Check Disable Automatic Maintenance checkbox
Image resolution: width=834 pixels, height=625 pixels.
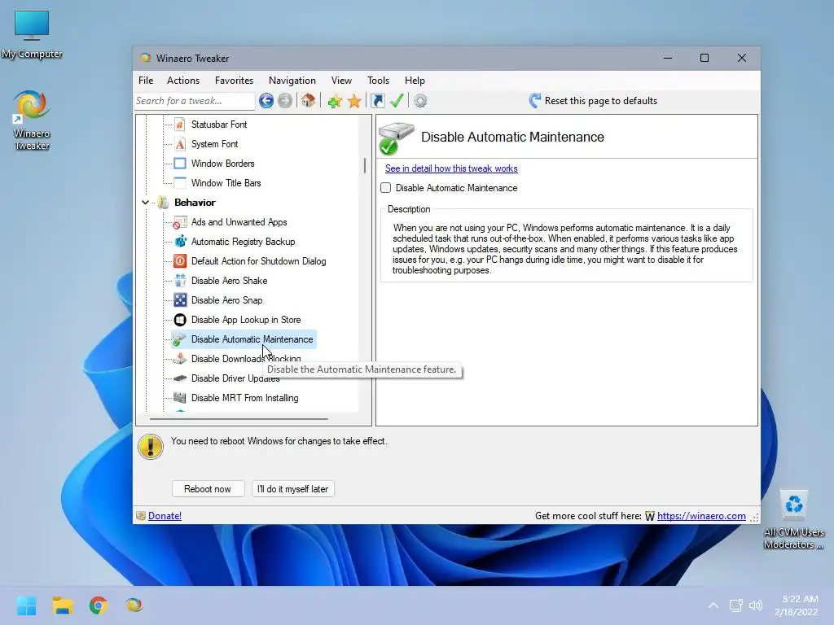click(x=385, y=188)
